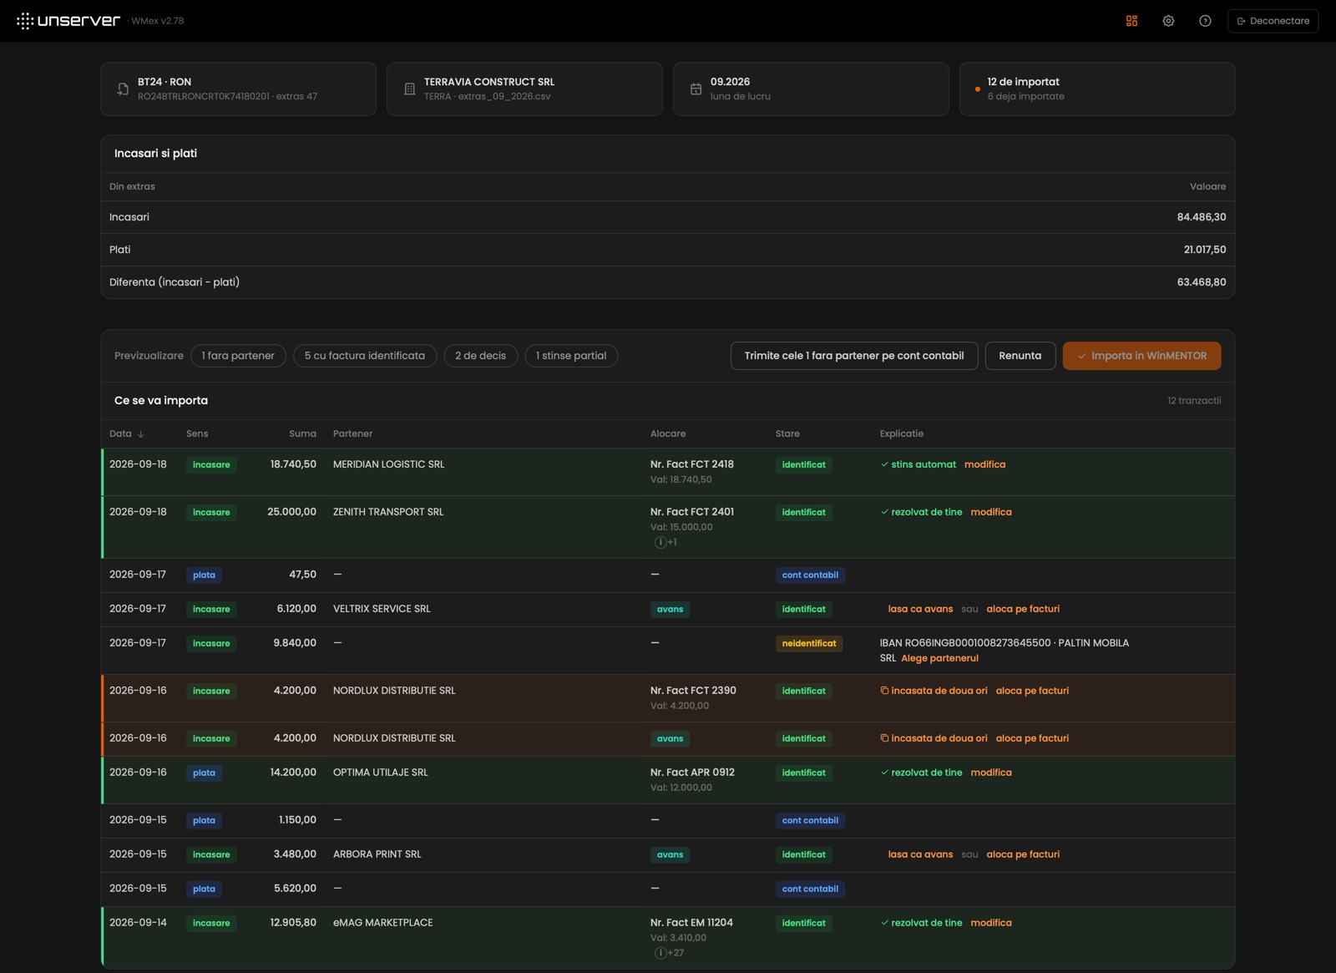Viewport: 1336px width, 973px height.
Task: Click the checkmark on eMAG rezolvat de tine
Action: pyautogui.click(x=884, y=923)
